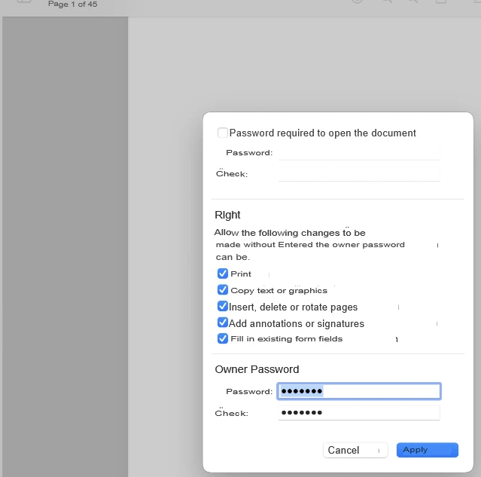Toggle Insert, delete or rotate pages checkbox
Screen dimensions: 481x477
pyautogui.click(x=222, y=307)
